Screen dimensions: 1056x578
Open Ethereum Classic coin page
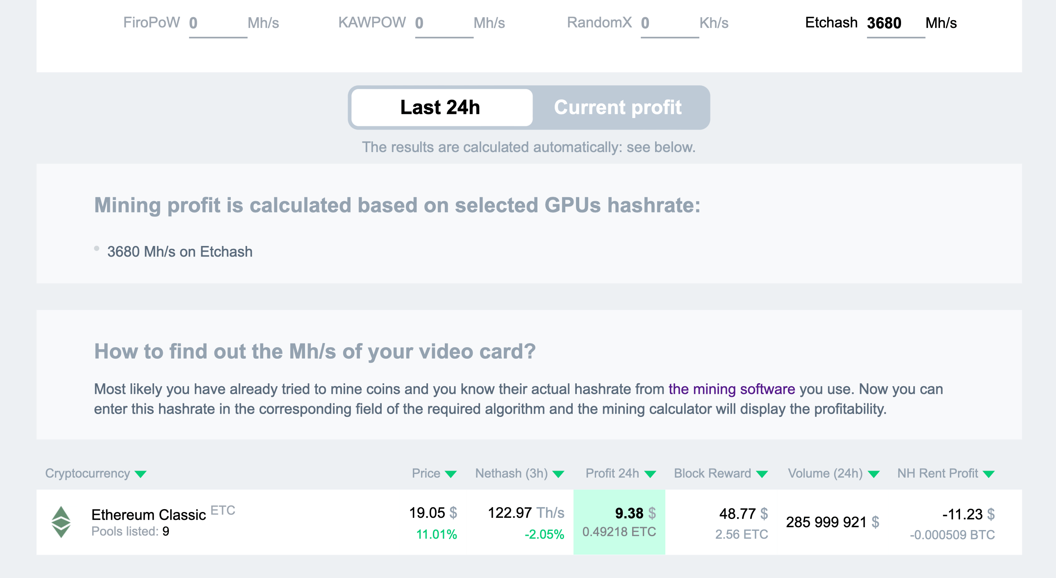click(148, 515)
